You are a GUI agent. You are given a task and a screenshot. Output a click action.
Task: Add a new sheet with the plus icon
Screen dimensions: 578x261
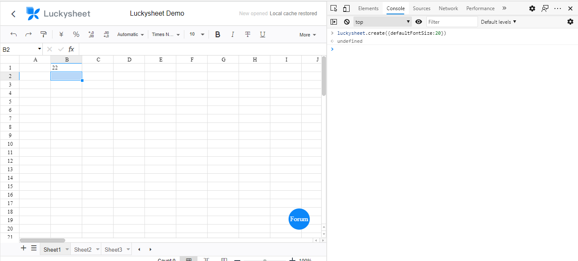tap(24, 248)
